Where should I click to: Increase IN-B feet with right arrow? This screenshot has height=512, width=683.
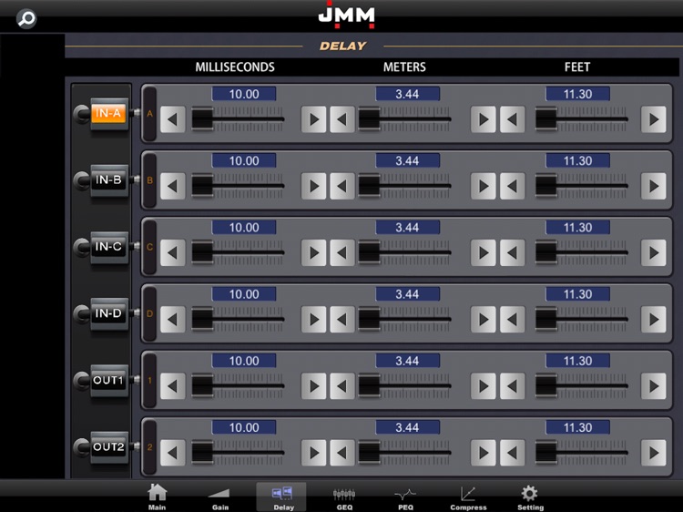pyautogui.click(x=653, y=186)
